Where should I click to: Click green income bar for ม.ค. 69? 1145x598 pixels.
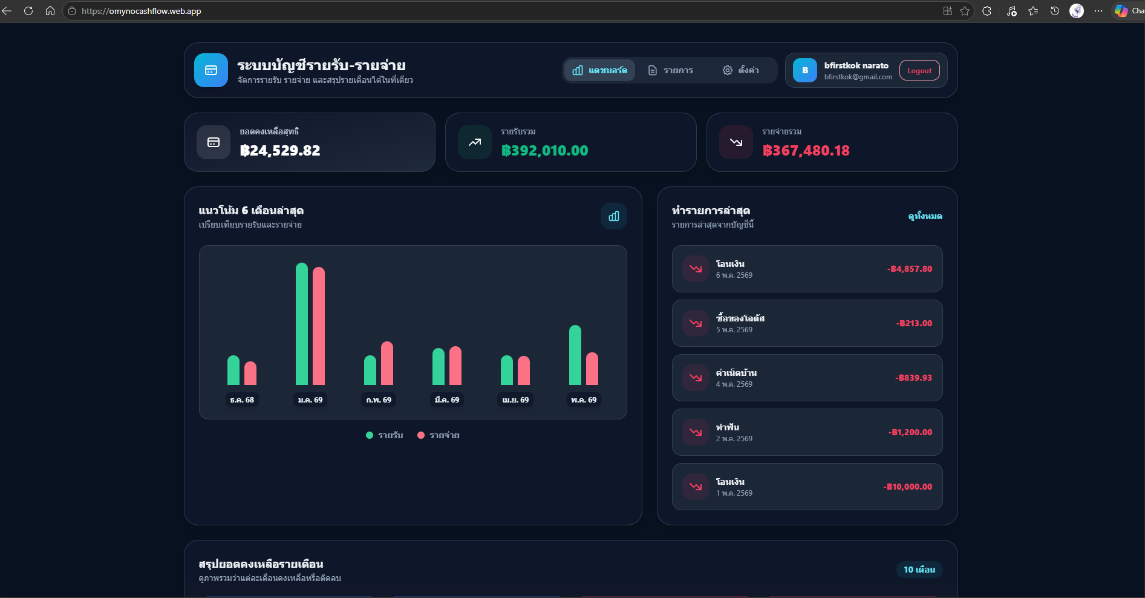pyautogui.click(x=302, y=324)
